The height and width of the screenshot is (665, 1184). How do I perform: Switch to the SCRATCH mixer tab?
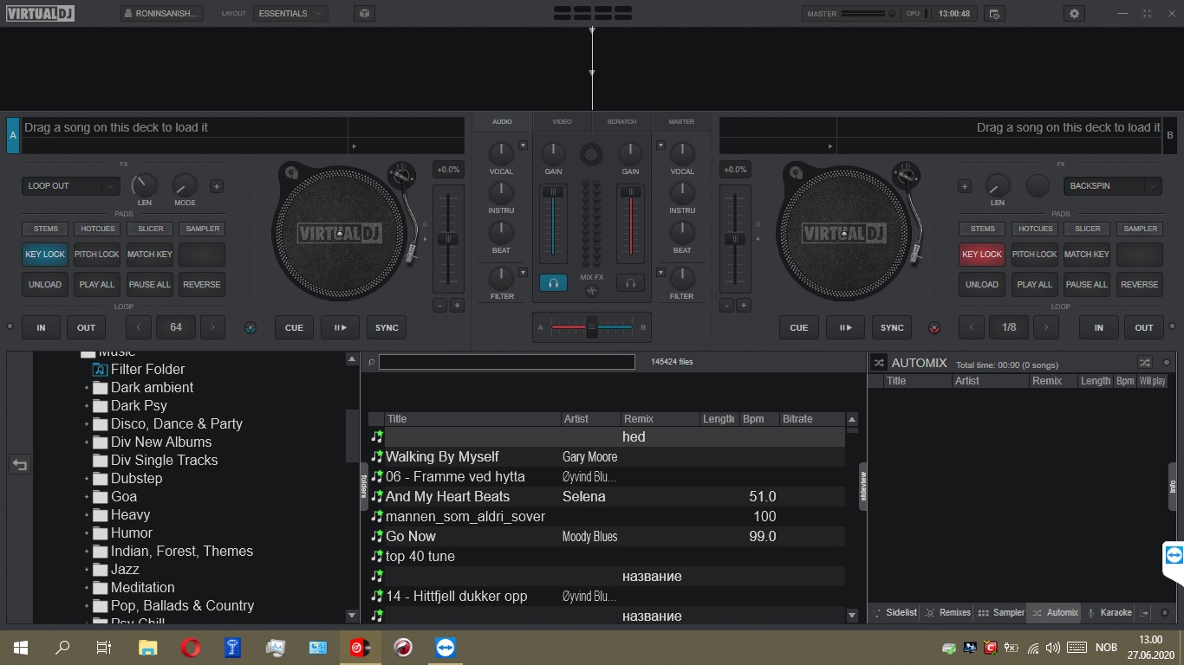tap(621, 122)
